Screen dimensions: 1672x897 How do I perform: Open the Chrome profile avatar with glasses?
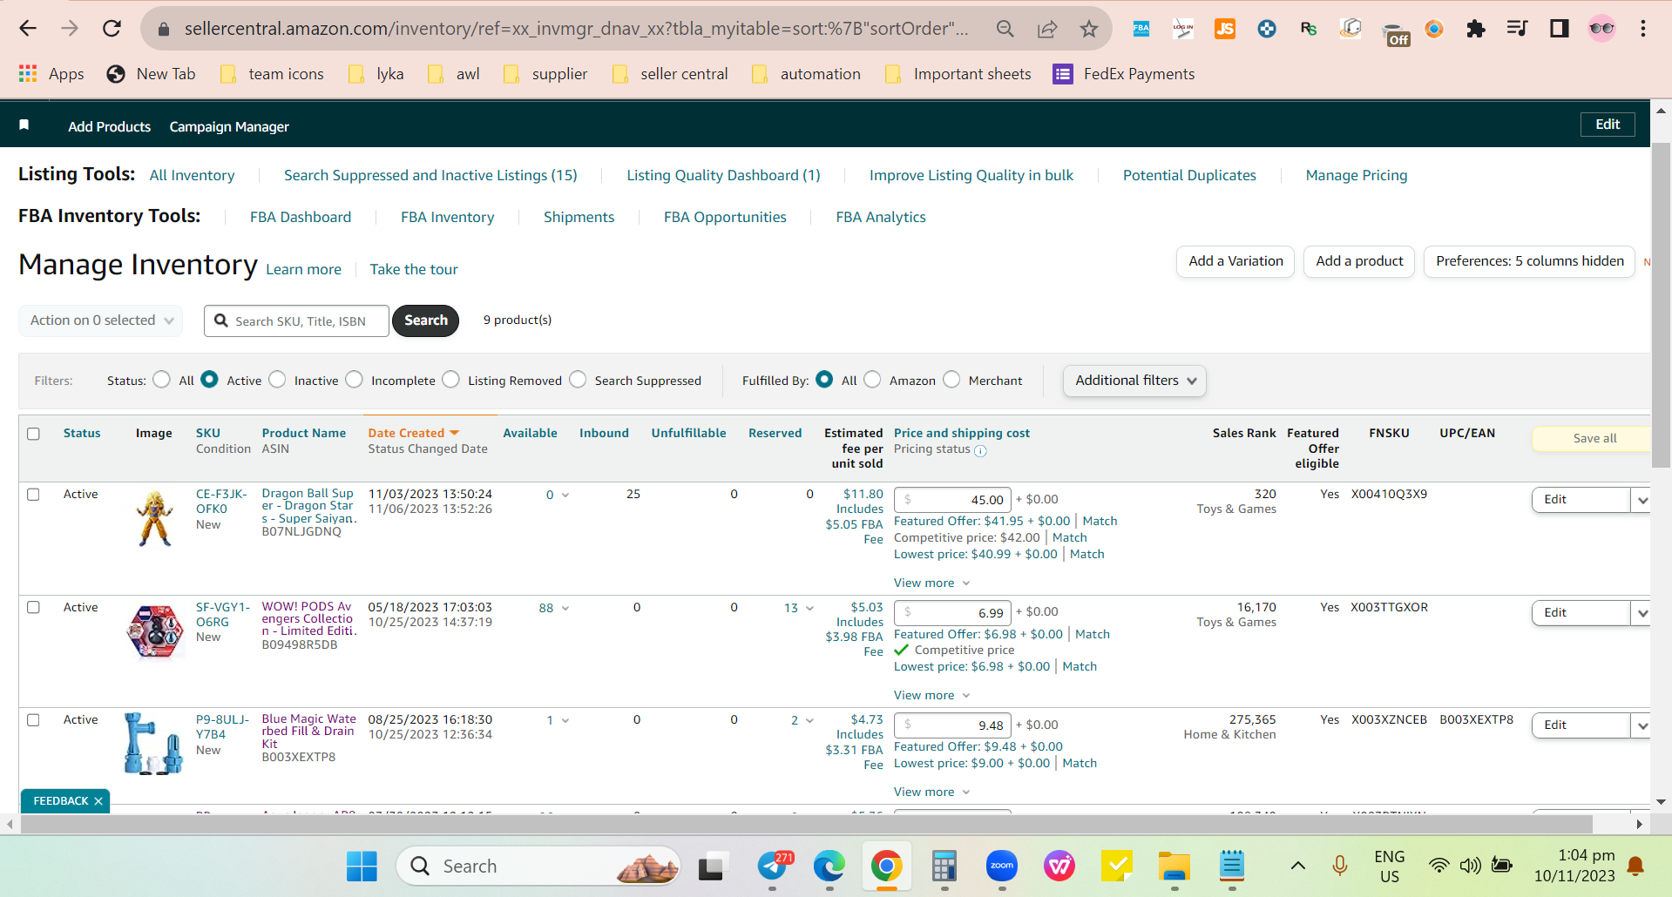(1601, 29)
